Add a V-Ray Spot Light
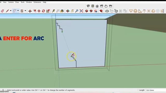 pos(140,11)
